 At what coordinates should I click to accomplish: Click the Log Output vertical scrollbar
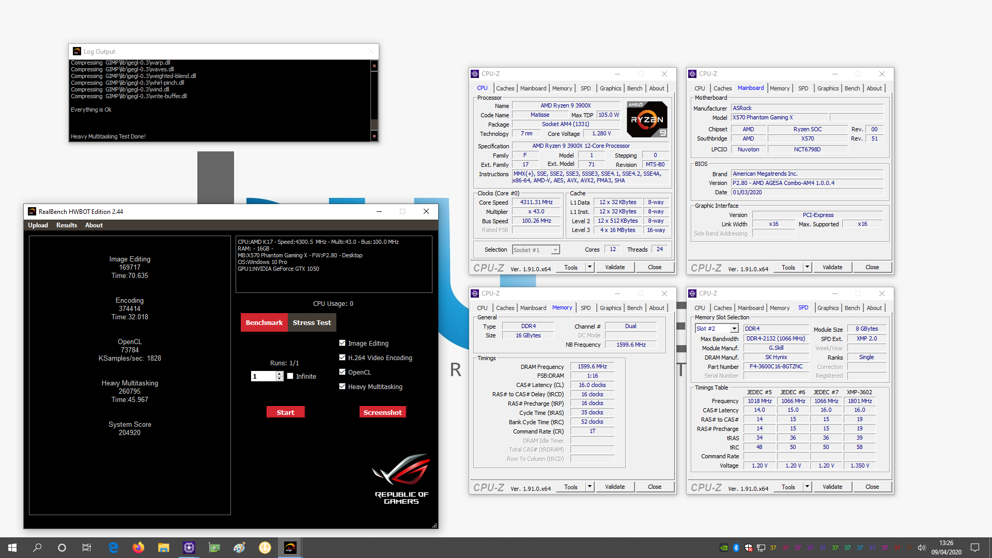[x=375, y=101]
